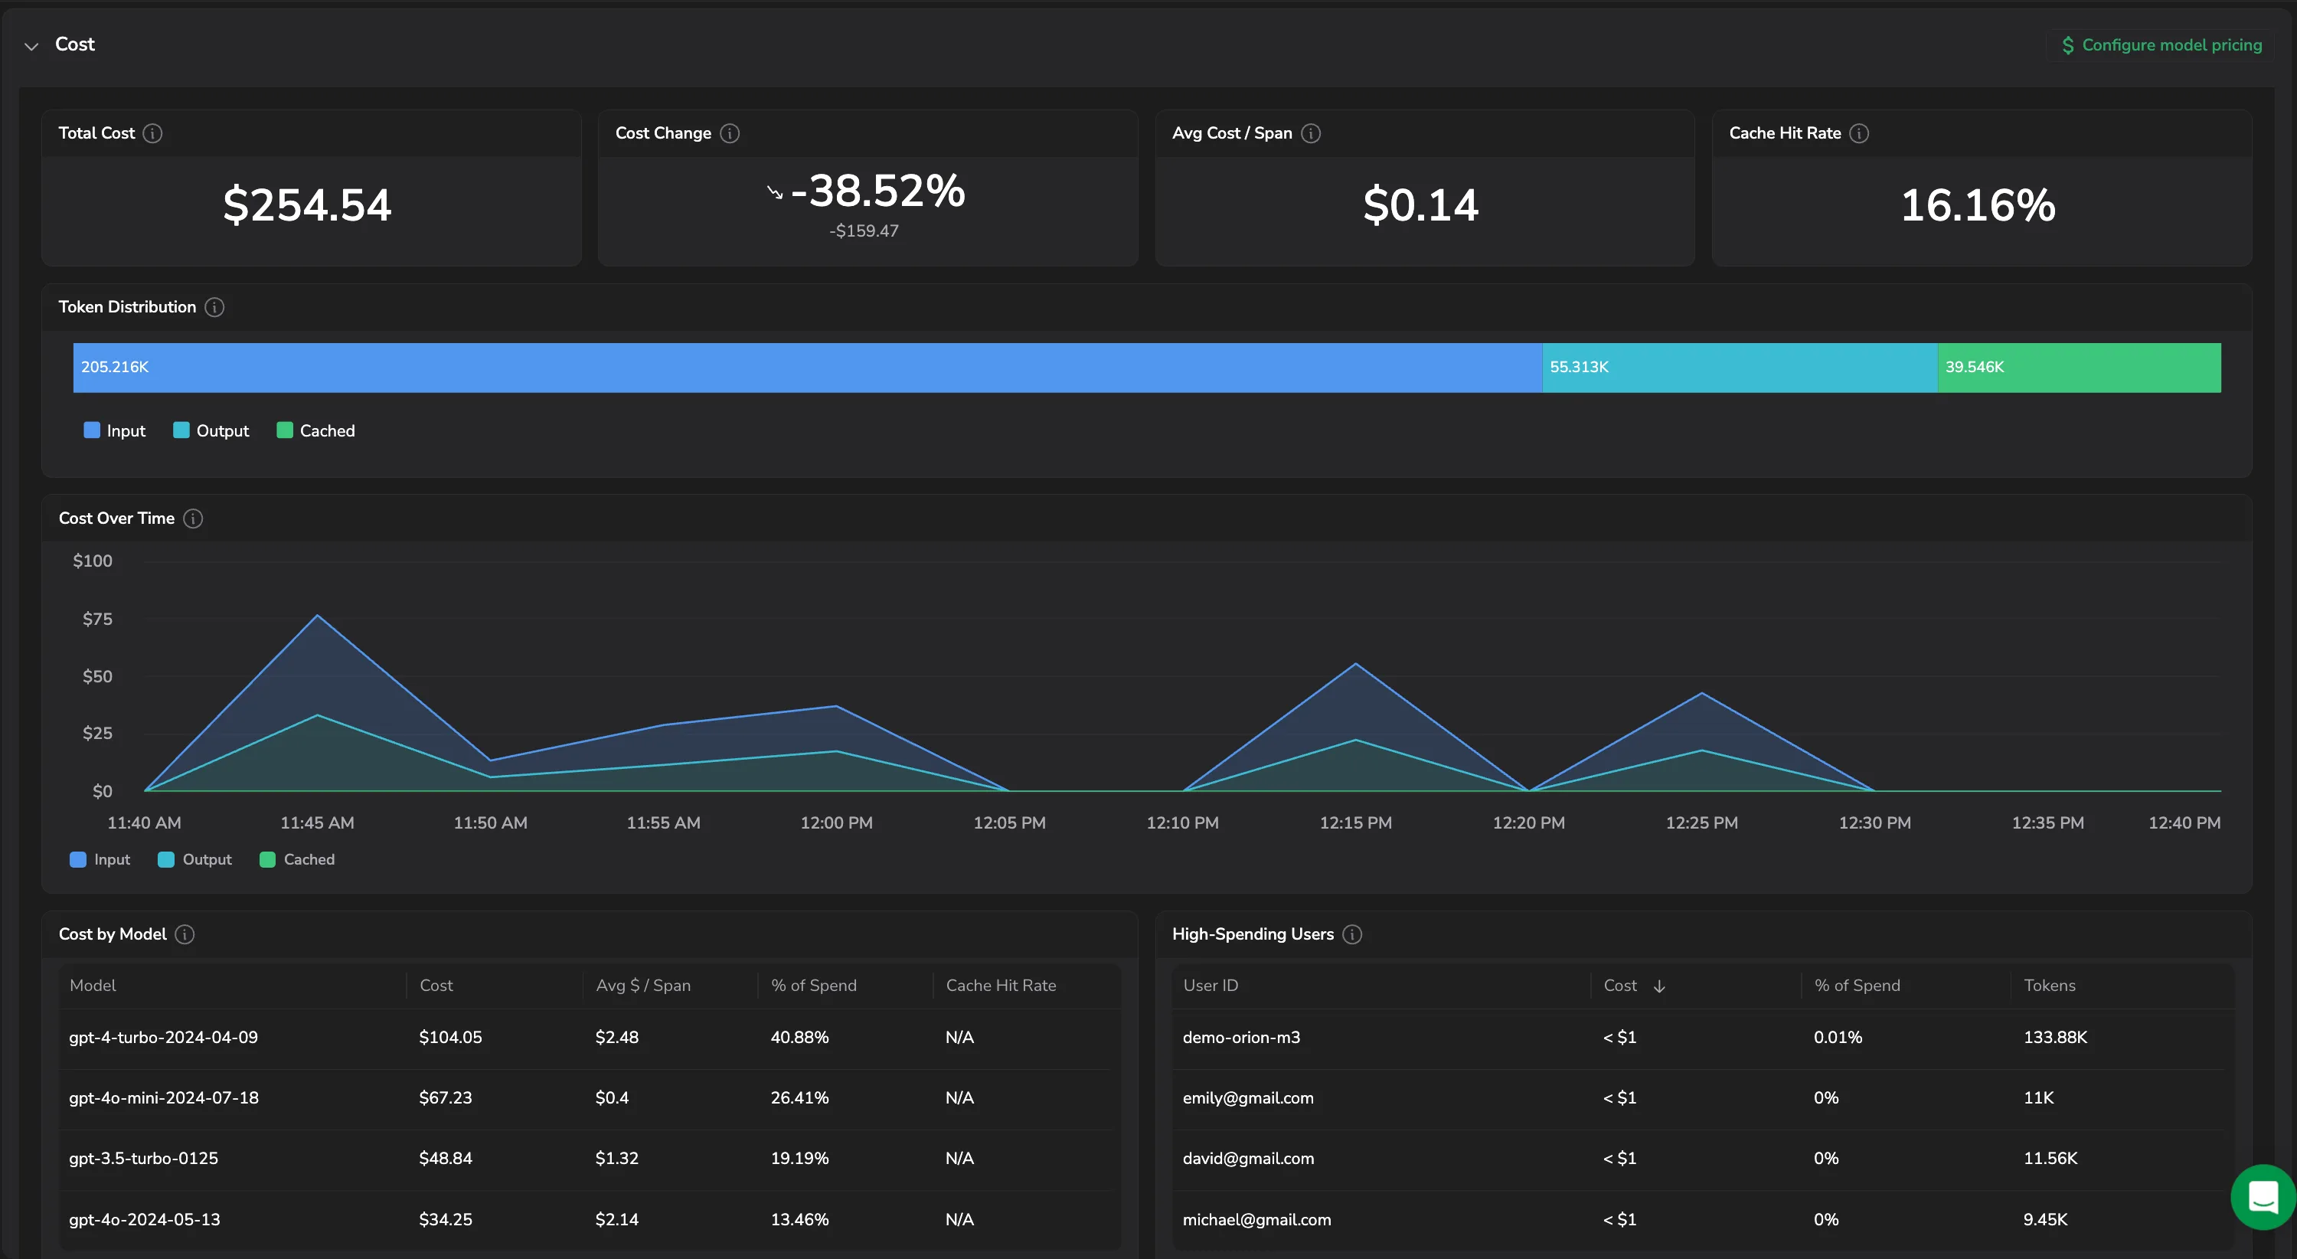The width and height of the screenshot is (2297, 1259).
Task: Click the blue Input segment of token bar
Action: click(807, 368)
